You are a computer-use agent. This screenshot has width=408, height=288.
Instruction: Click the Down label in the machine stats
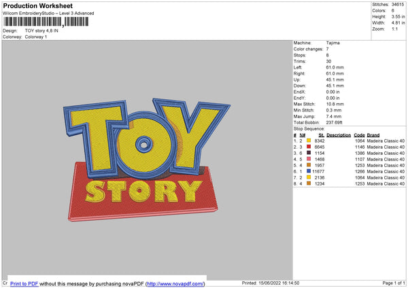click(300, 86)
